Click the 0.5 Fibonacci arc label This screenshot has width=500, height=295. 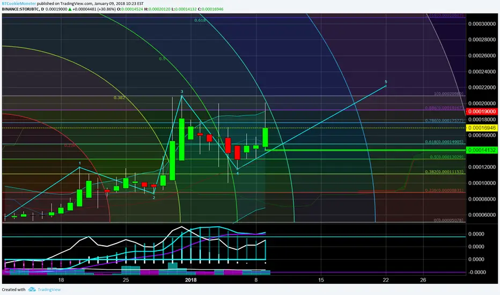[163, 58]
